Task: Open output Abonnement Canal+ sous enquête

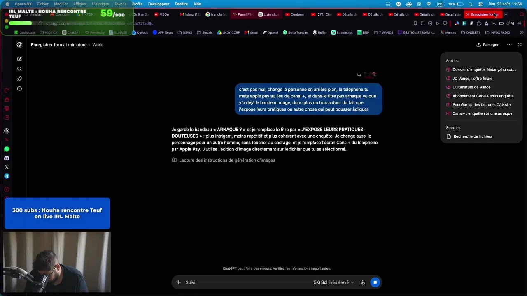Action: [481, 96]
